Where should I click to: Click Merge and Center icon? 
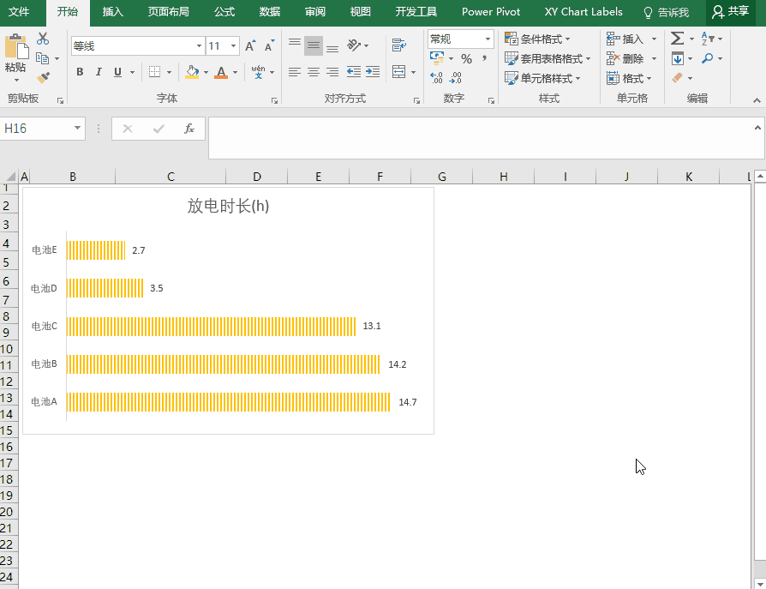[399, 72]
